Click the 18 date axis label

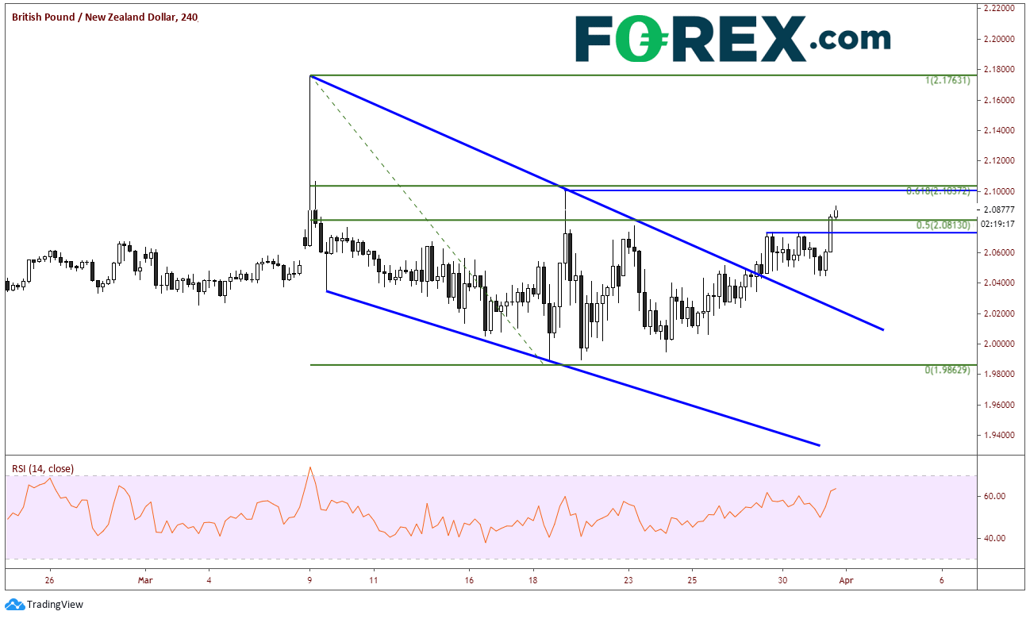534,580
